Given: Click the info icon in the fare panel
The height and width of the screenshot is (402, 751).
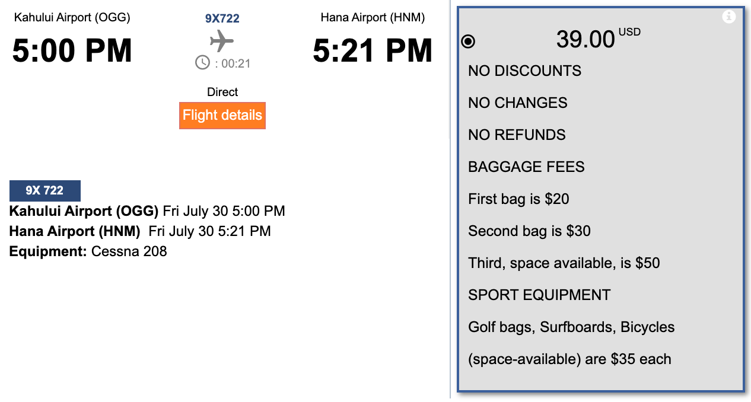Looking at the screenshot, I should [728, 17].
